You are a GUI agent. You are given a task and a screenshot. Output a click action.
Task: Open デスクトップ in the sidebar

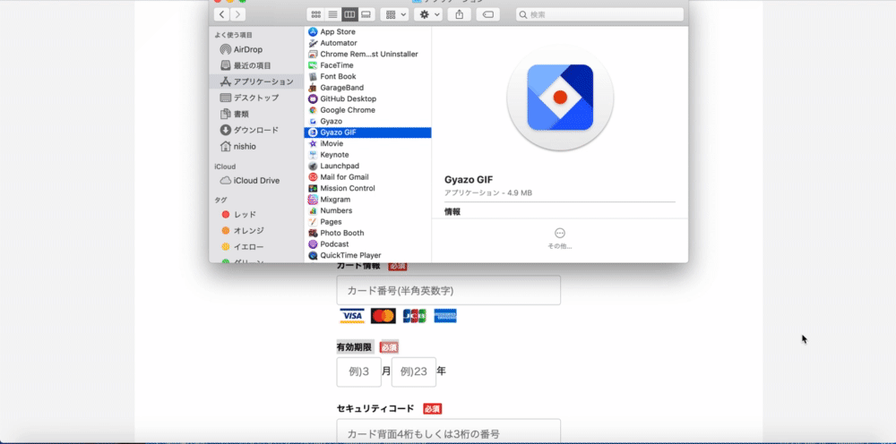(x=256, y=98)
